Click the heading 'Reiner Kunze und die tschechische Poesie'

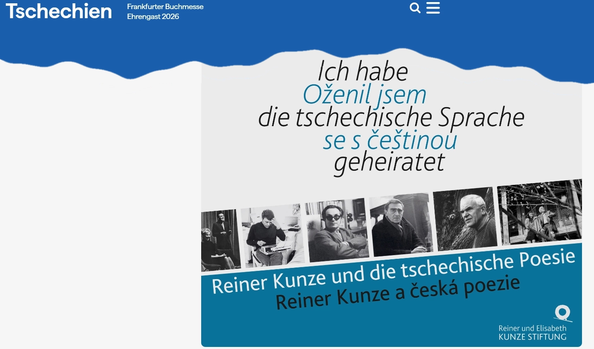pyautogui.click(x=393, y=271)
